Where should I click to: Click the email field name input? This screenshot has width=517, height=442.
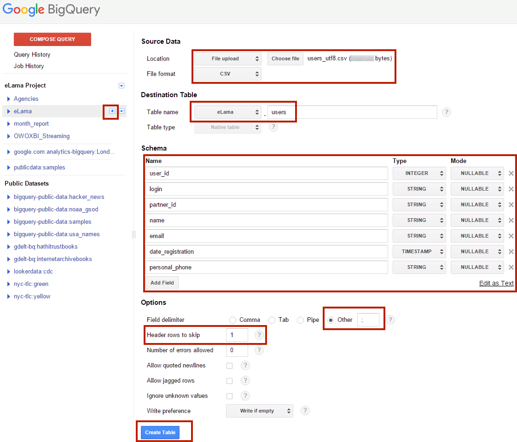(x=267, y=236)
